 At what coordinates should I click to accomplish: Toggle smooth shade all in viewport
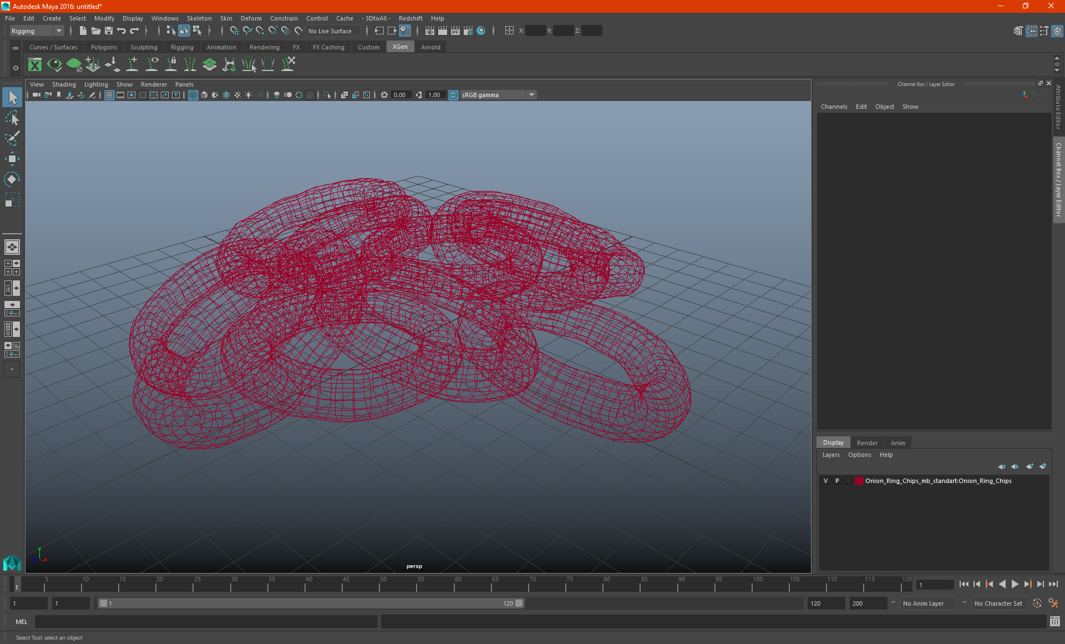(x=204, y=95)
